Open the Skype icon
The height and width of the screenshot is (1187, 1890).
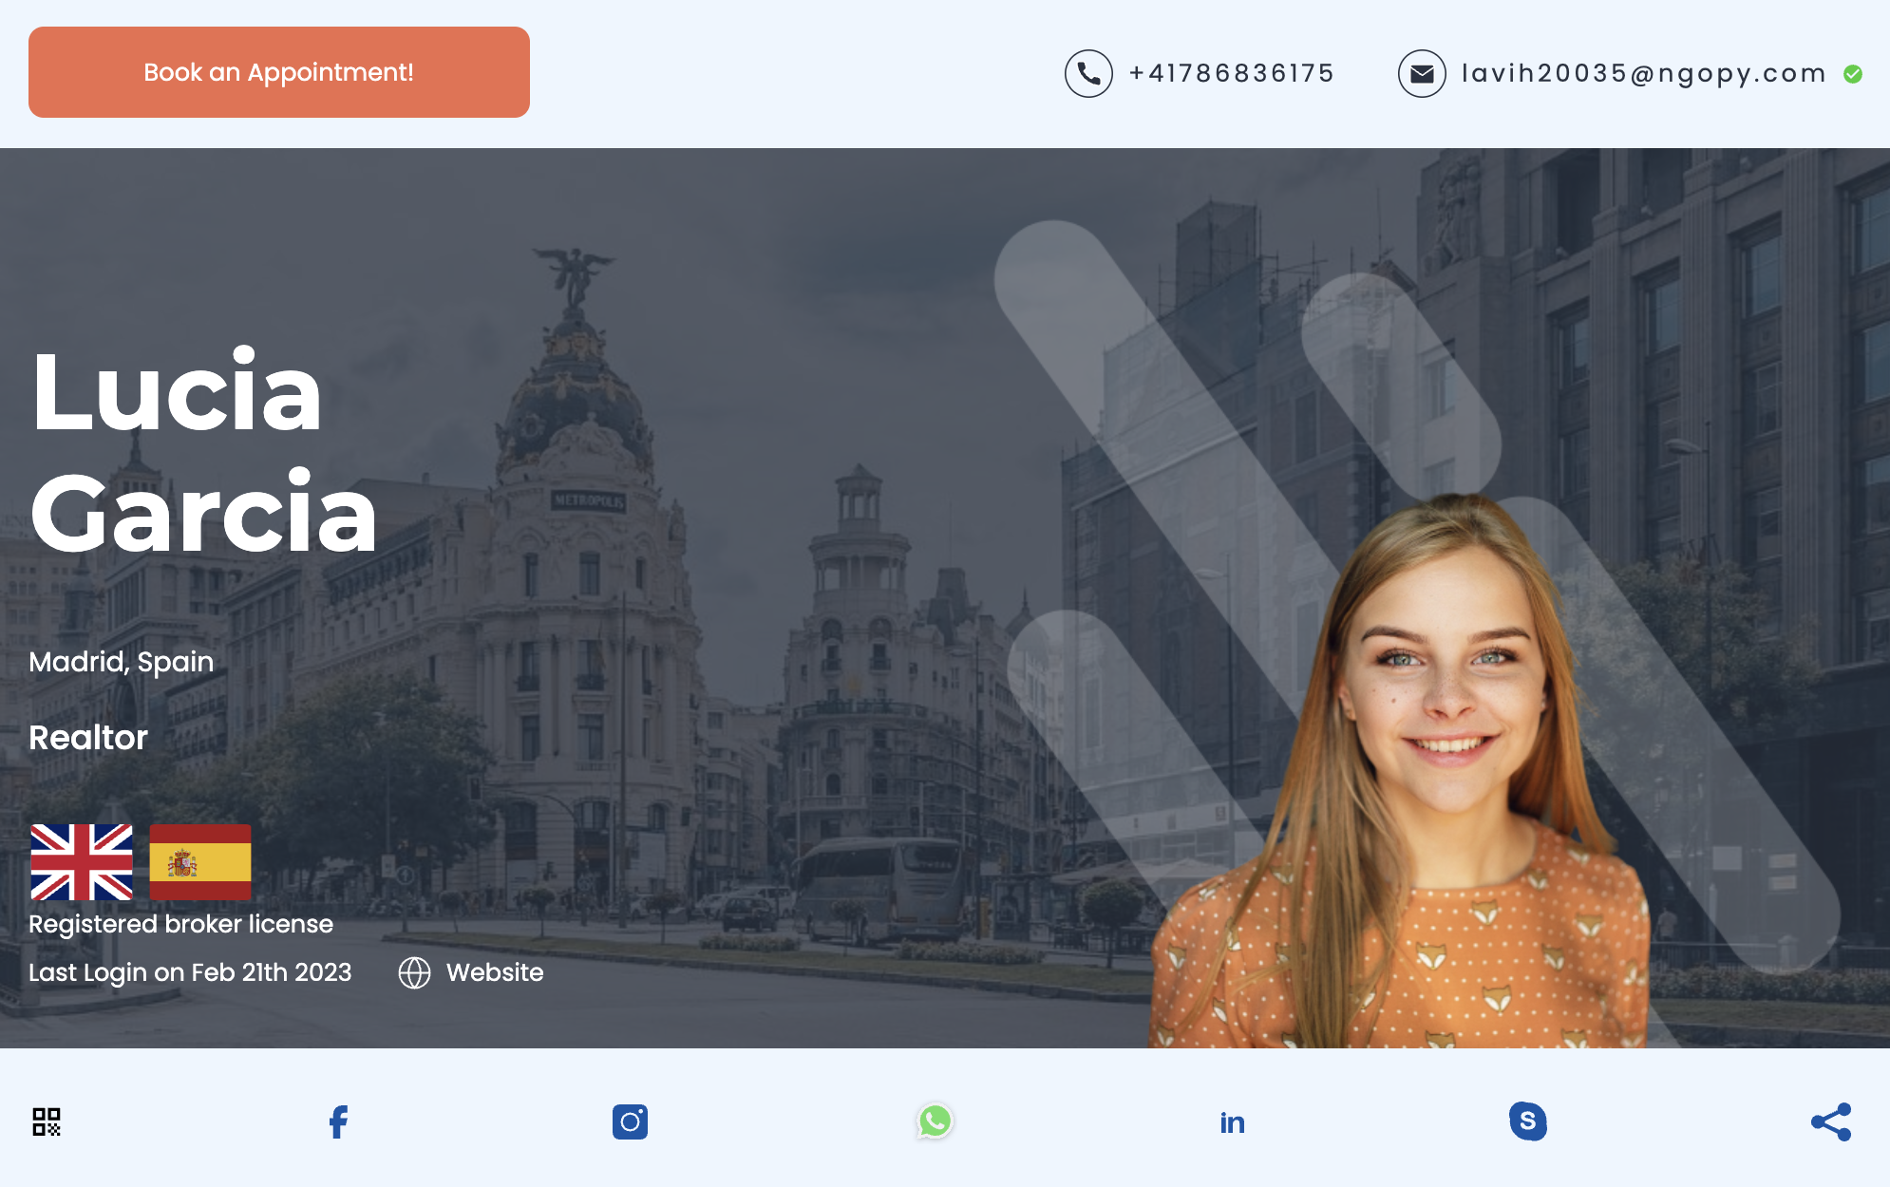point(1528,1121)
